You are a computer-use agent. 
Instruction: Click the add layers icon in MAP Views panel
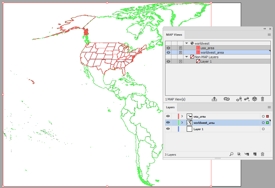tap(254, 99)
